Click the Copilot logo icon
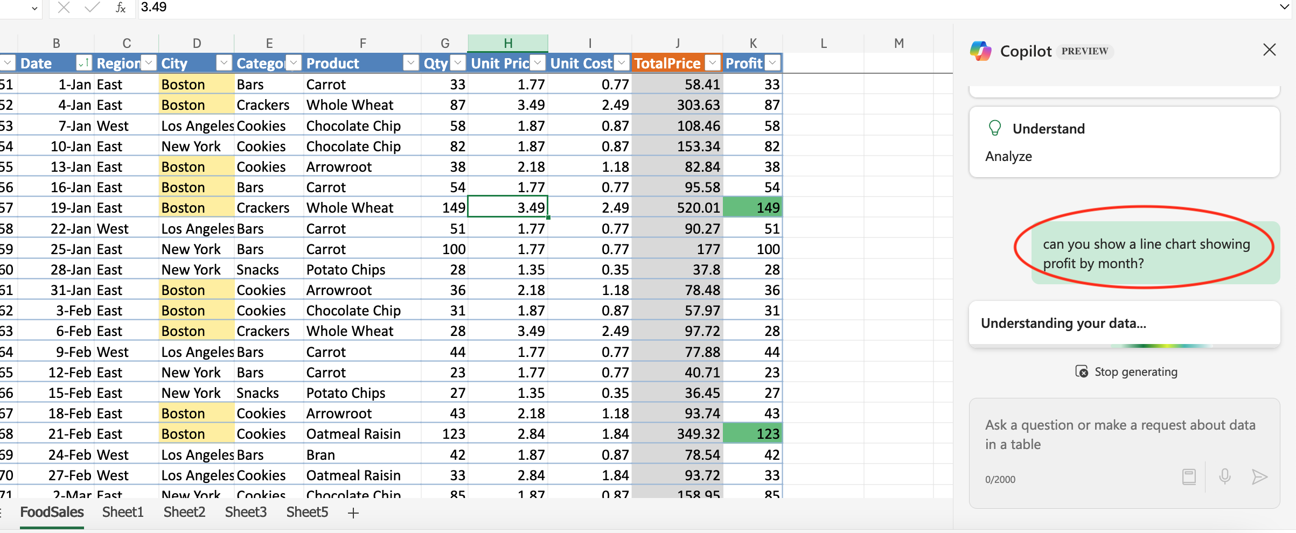Viewport: 1296px width, 533px height. tap(980, 51)
